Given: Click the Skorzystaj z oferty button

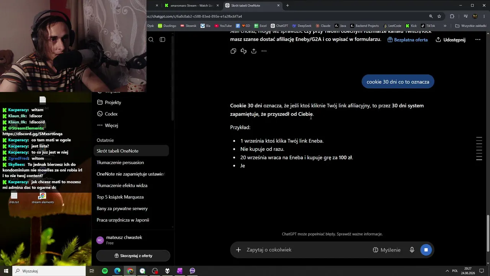Looking at the screenshot, I should point(133,256).
